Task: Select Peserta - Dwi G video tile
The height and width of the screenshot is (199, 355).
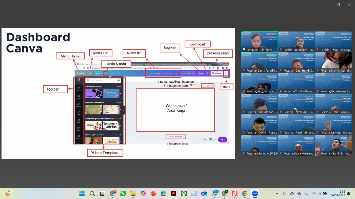Action: coord(259,125)
